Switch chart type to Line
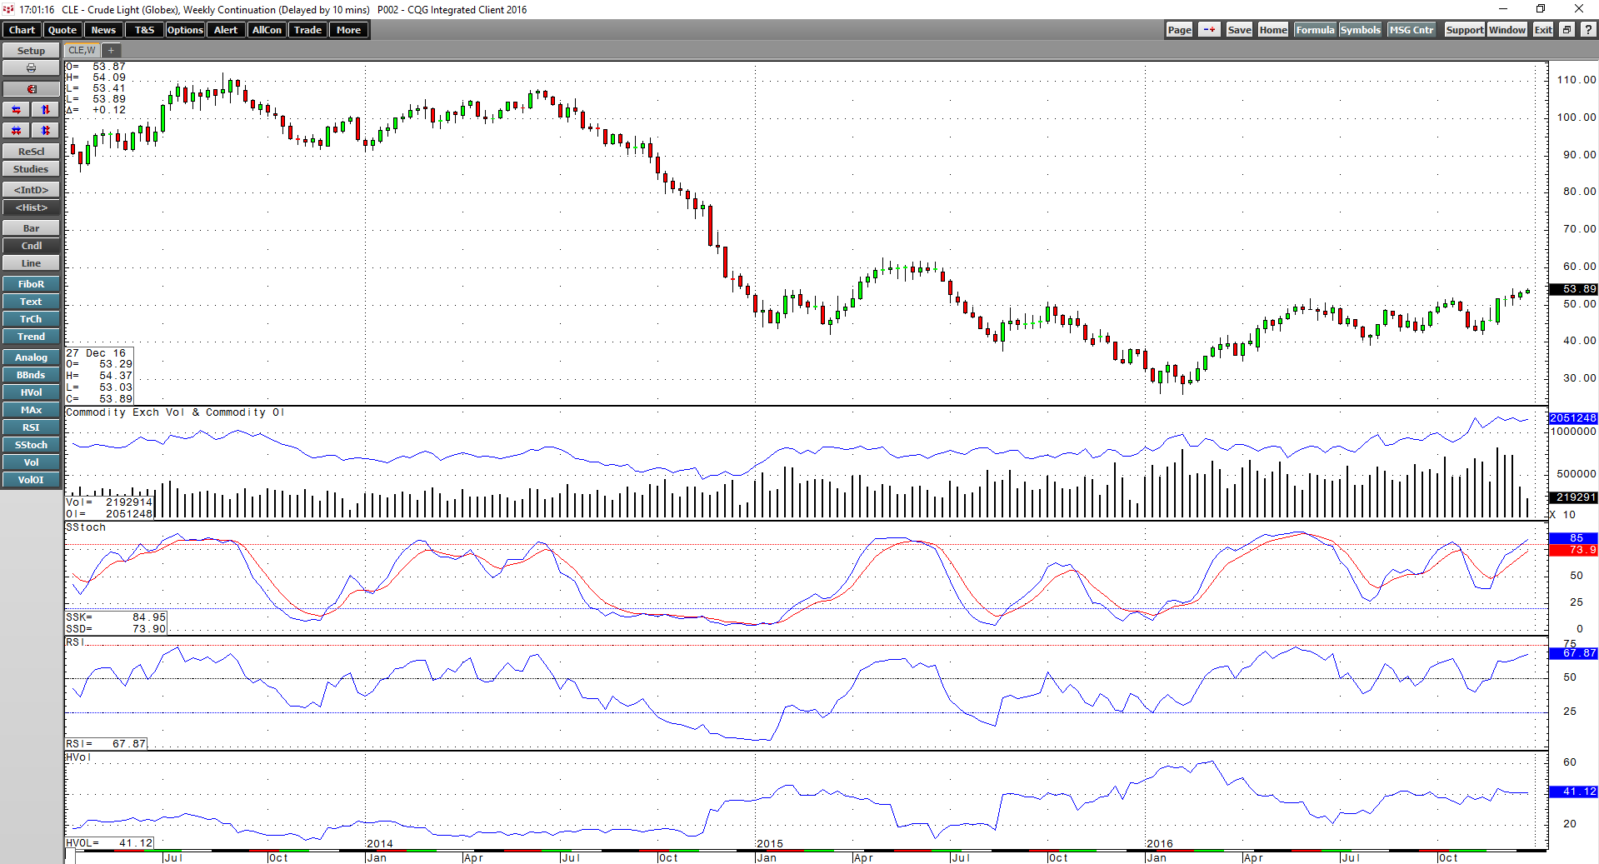 pyautogui.click(x=31, y=263)
